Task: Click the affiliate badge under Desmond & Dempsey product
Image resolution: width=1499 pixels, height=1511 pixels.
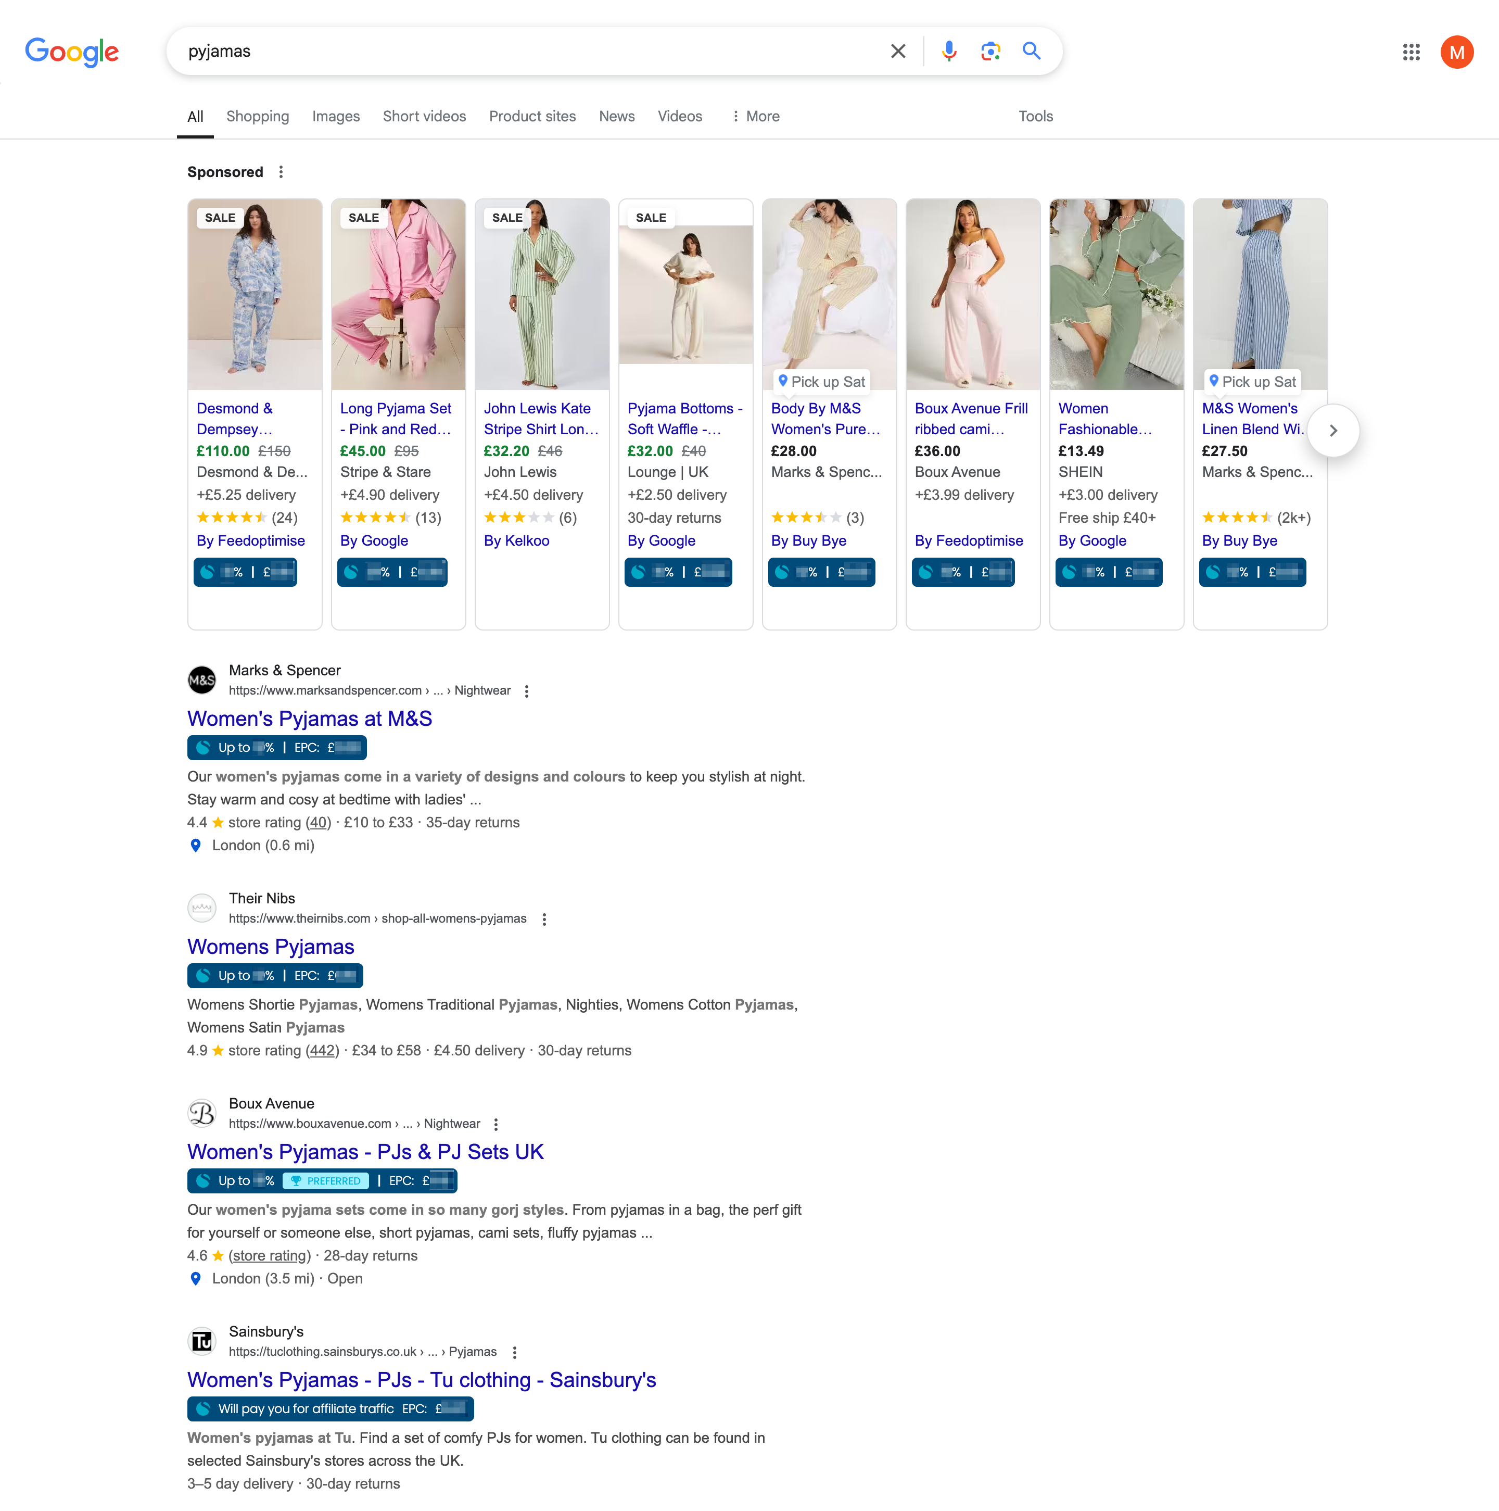Action: point(245,573)
